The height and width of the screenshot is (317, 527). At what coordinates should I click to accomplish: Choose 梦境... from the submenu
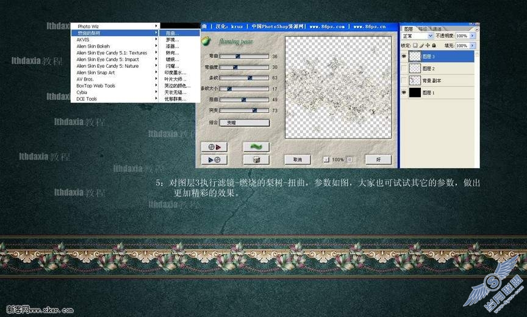(x=179, y=40)
